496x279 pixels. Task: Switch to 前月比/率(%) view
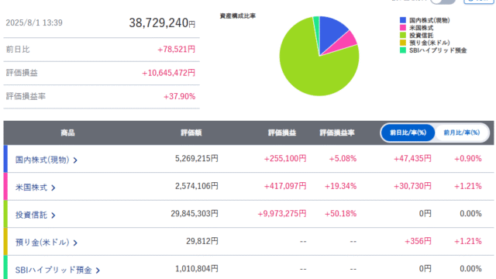[462, 133]
